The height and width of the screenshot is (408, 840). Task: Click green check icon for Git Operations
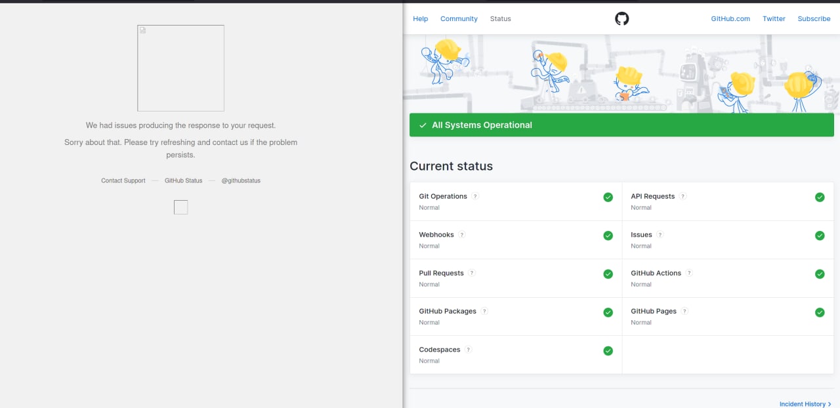[608, 197]
